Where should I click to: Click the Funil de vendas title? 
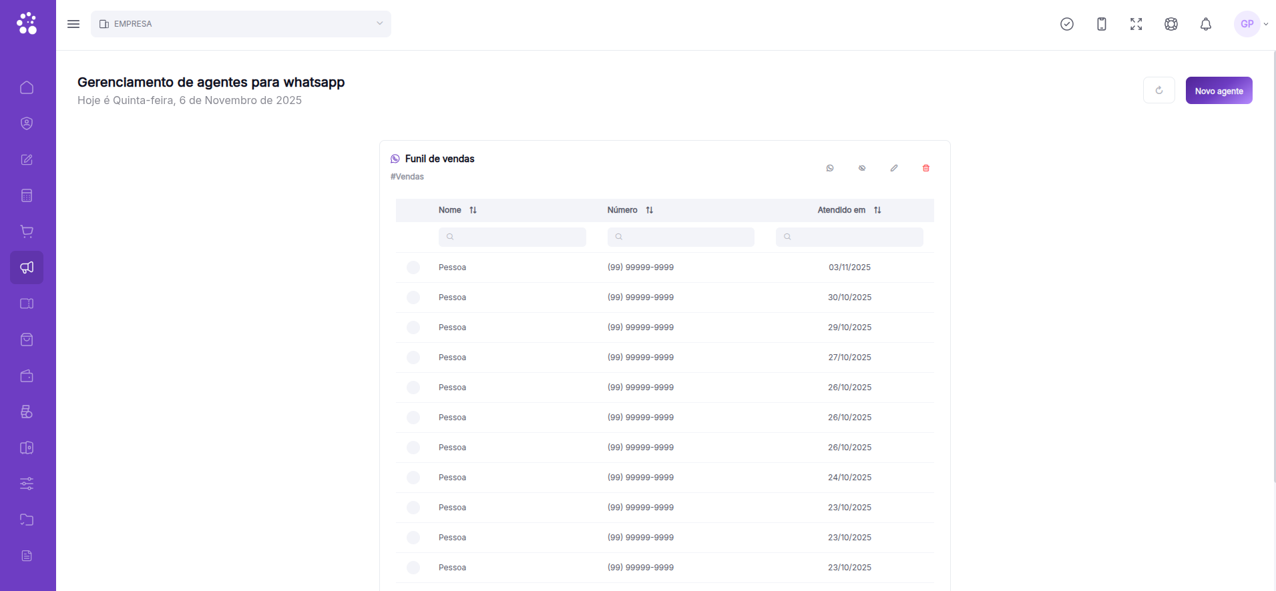tap(439, 159)
